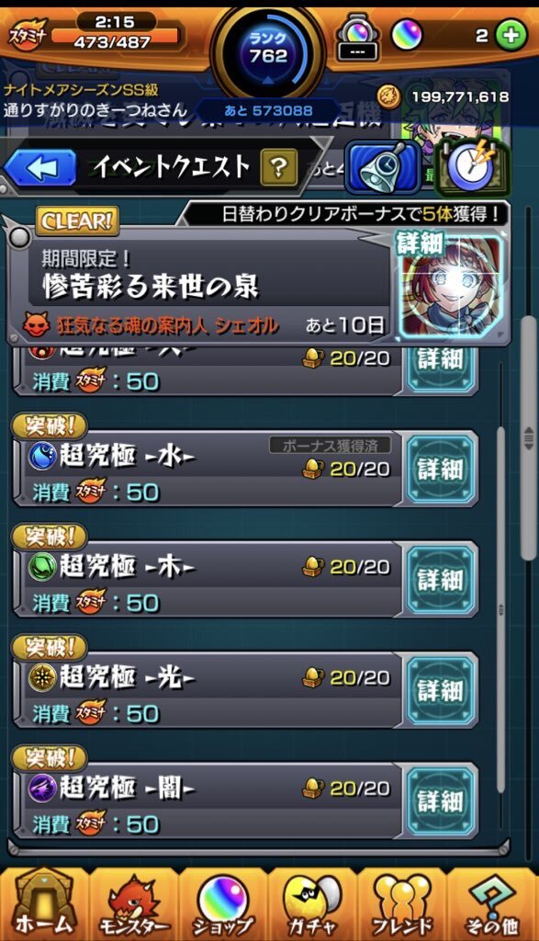Open the ショップ tab
The image size is (539, 941).
[x=223, y=905]
